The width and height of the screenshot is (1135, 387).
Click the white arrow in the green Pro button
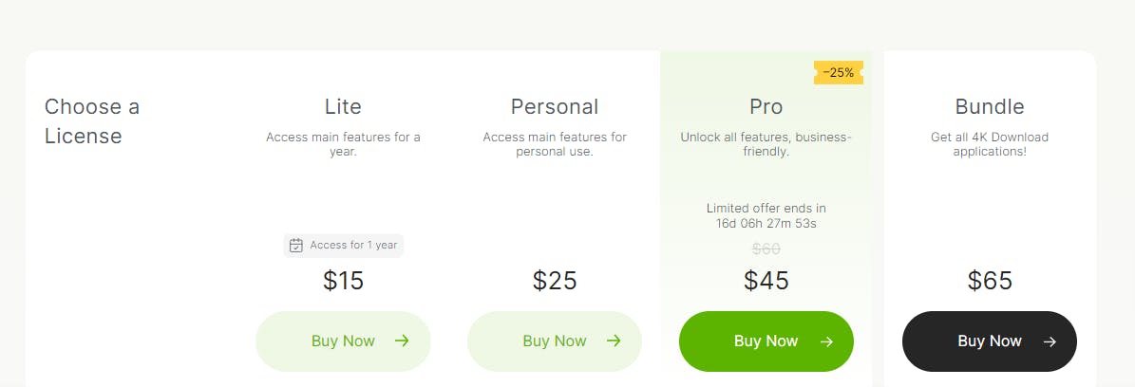click(x=826, y=342)
